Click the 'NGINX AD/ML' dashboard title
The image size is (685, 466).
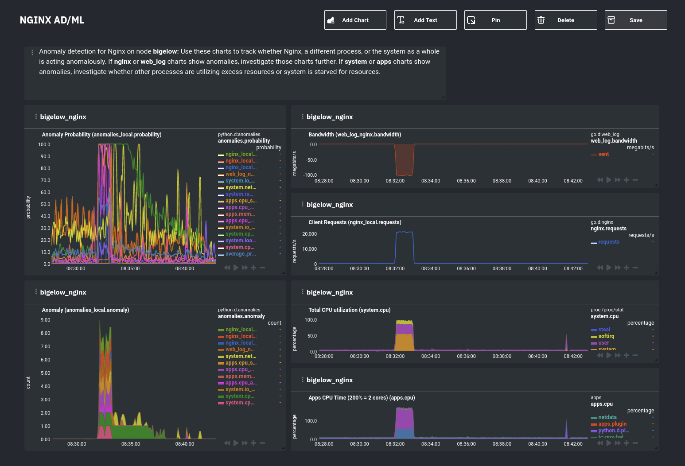pos(52,20)
